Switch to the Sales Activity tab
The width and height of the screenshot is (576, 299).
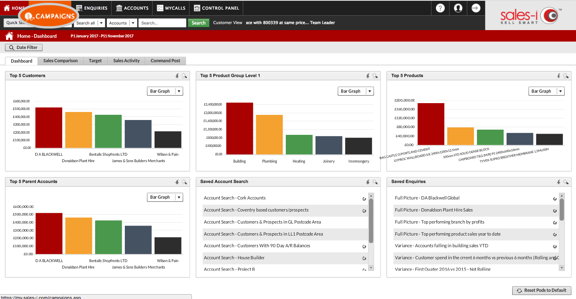[x=126, y=61]
